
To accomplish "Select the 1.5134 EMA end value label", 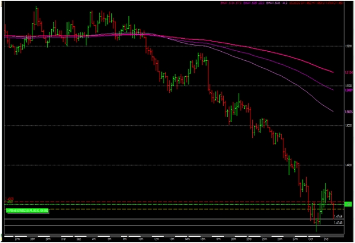I will pos(348,73).
